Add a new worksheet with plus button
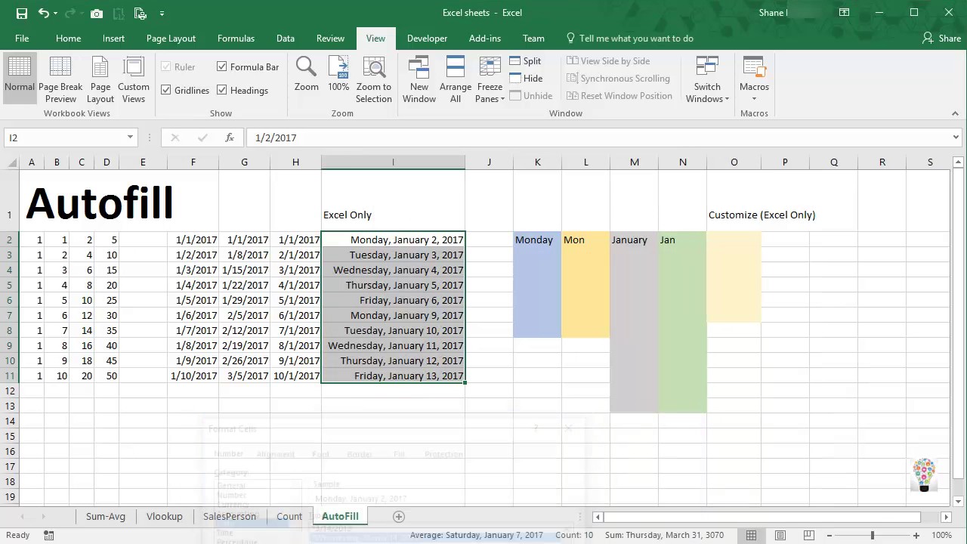Viewport: 967px width, 544px height. coord(398,516)
